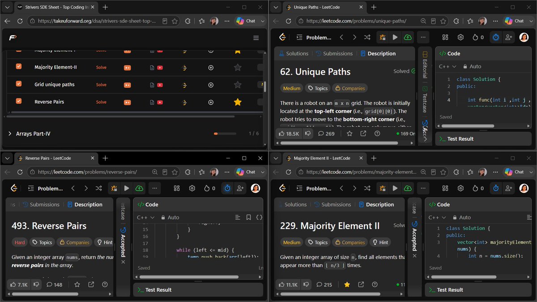Submit via cloud icon in Reverse Pairs window
Screen dimensions: 537x302
tap(139, 188)
